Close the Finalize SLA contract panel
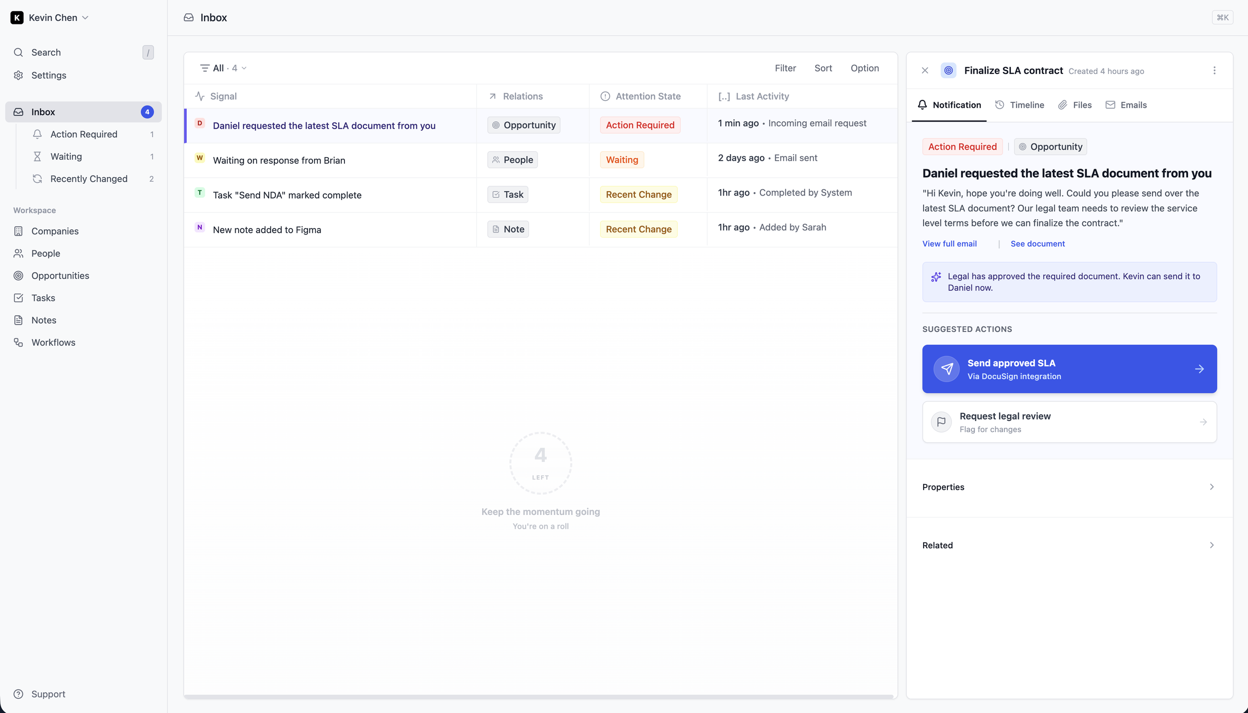 click(925, 70)
